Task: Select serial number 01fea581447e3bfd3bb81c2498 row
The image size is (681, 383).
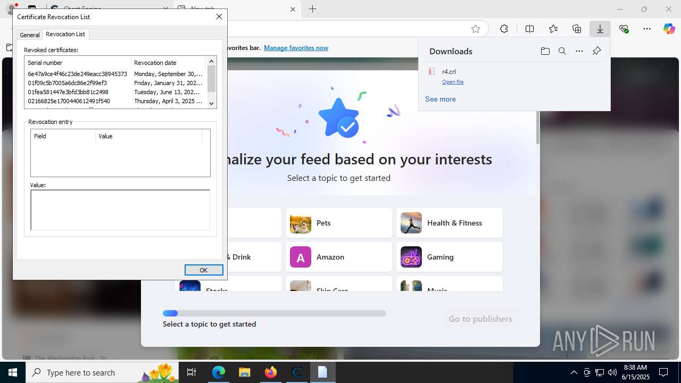Action: coord(115,92)
